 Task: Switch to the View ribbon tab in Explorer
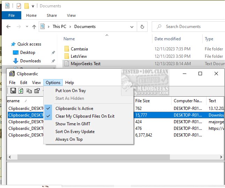(71, 15)
